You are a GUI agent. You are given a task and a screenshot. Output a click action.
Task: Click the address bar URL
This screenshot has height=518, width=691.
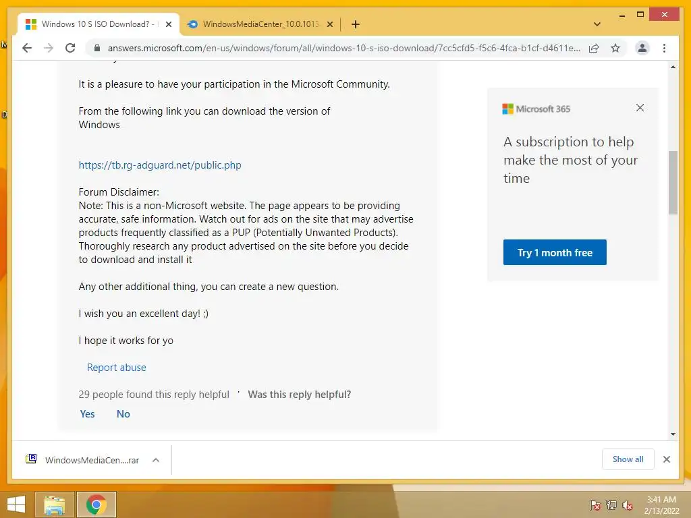click(x=343, y=48)
